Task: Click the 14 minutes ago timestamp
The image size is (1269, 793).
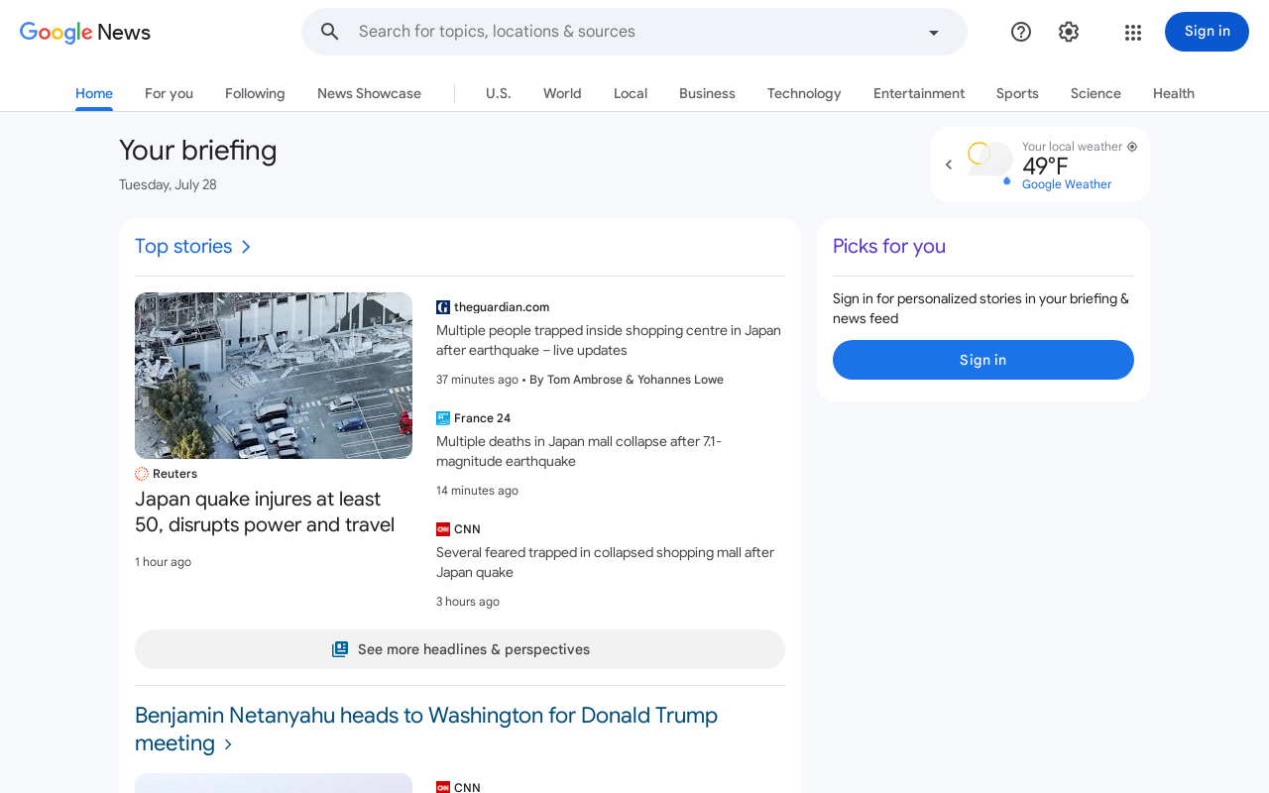Action: point(477,491)
